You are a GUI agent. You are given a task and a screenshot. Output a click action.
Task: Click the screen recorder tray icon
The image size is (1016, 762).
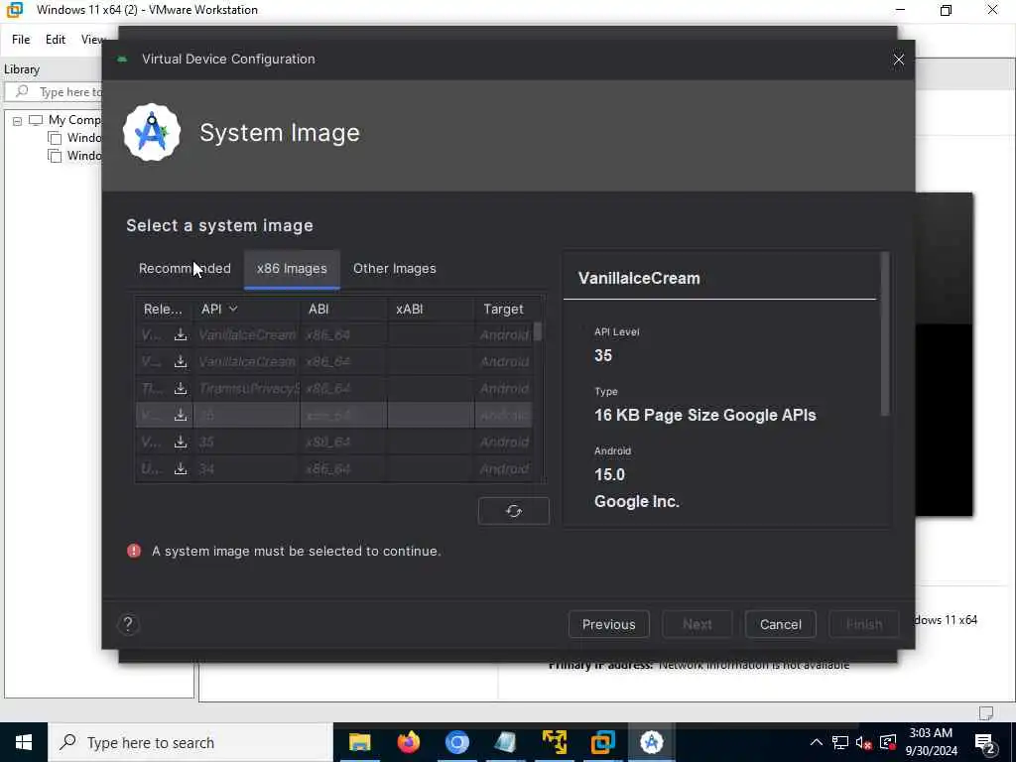click(x=888, y=742)
